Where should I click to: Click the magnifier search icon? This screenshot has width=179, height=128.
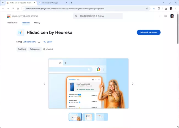click(x=76, y=16)
